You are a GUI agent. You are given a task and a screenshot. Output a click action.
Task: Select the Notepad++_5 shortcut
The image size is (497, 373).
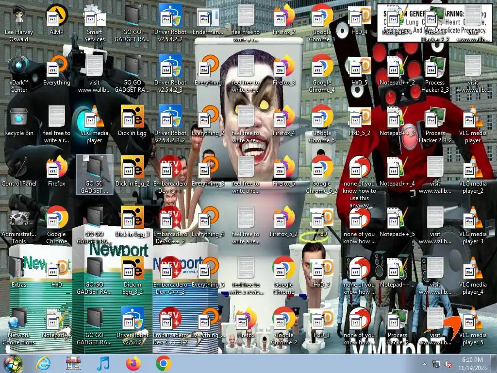(x=397, y=221)
